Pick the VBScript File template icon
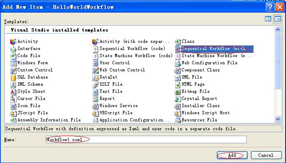Viewport: 286px width, 163px height. [x=95, y=113]
